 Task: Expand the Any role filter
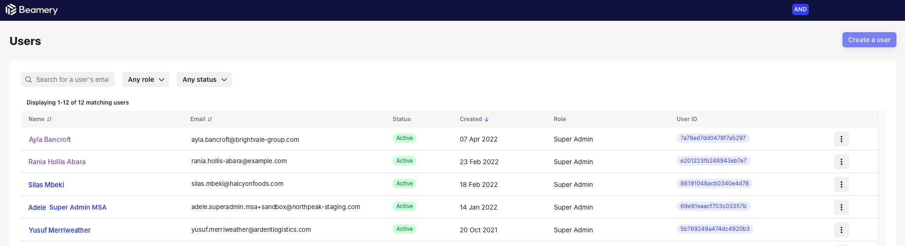point(145,79)
